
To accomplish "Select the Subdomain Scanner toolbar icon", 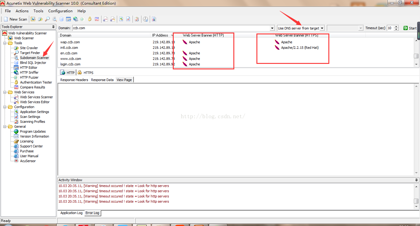I will 54,19.
